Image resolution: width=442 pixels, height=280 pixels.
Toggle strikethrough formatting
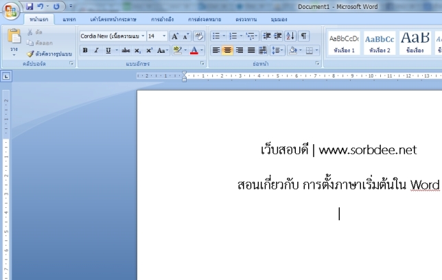(x=126, y=51)
